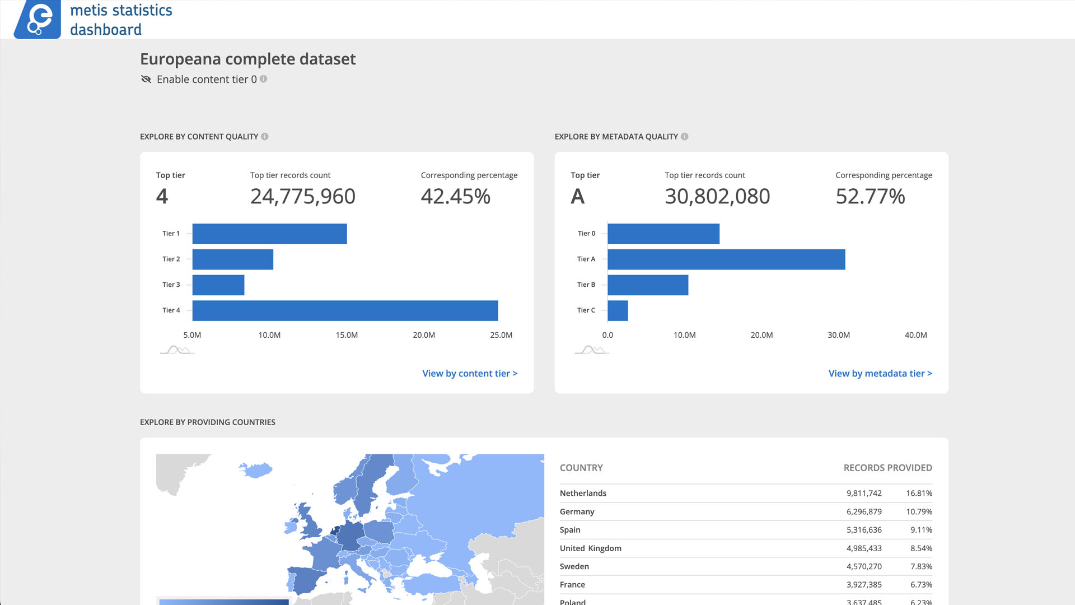
Task: Select the Tier 3 content bar
Action: tap(218, 285)
